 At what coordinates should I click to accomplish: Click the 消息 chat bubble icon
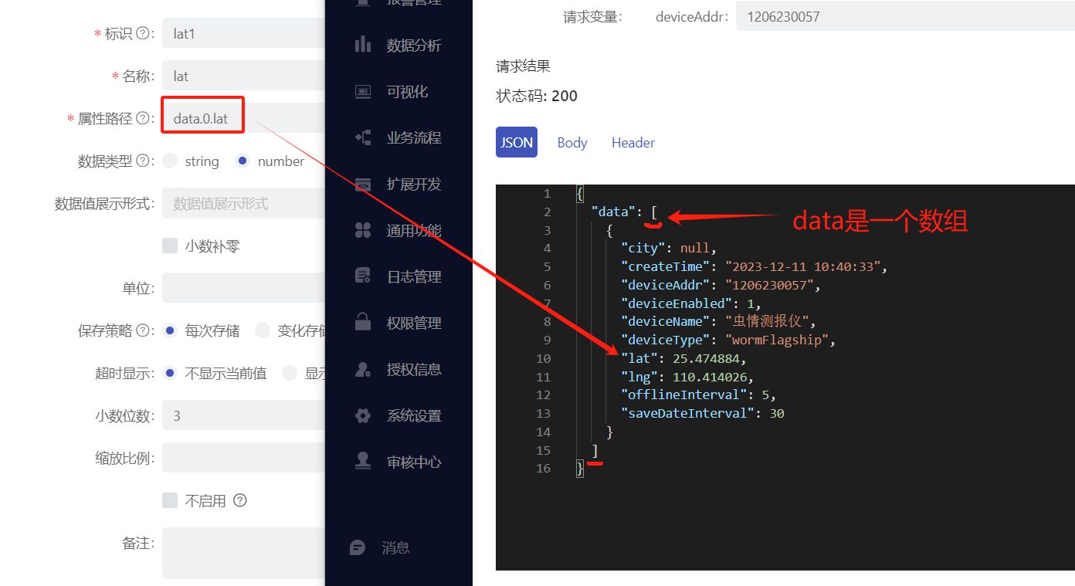pos(358,547)
